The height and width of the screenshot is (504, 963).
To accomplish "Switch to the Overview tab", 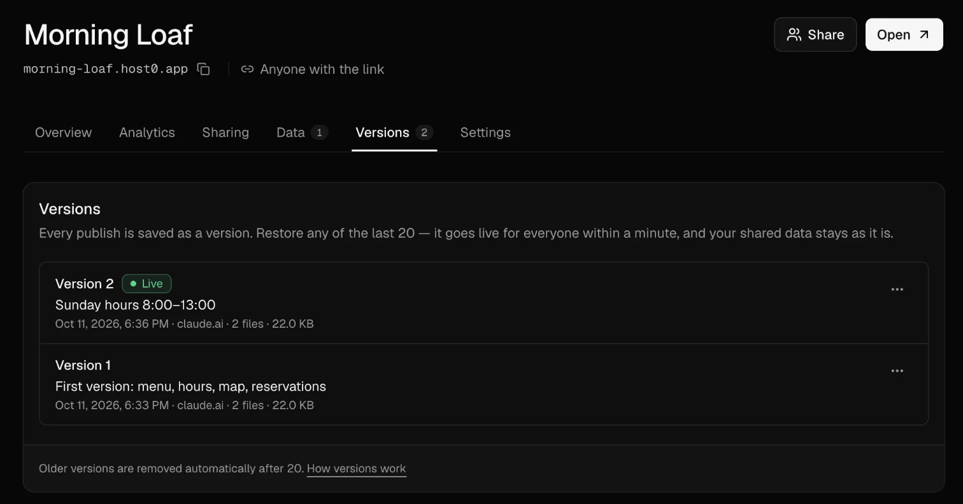I will (63, 132).
